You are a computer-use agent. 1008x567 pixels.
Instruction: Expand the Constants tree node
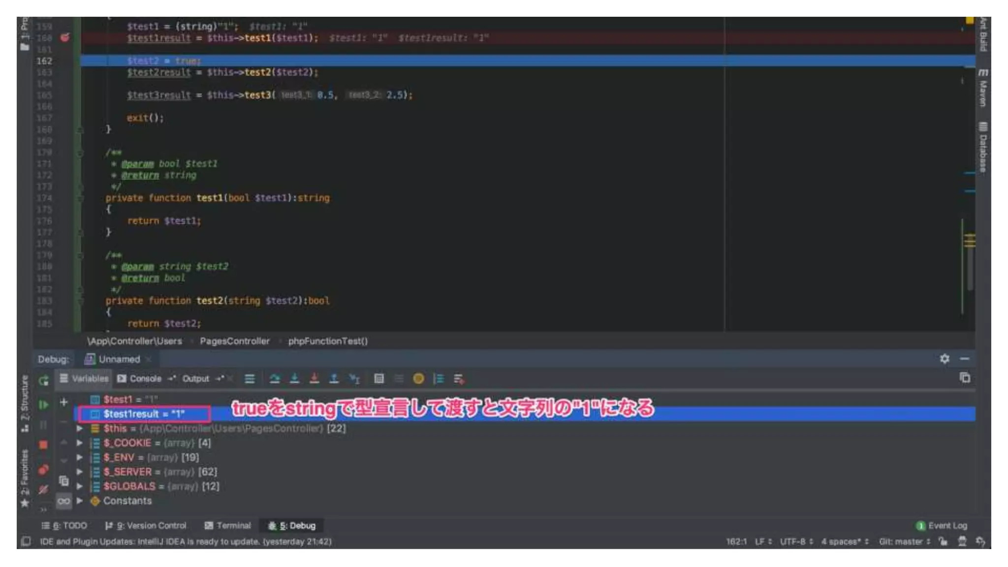[79, 501]
